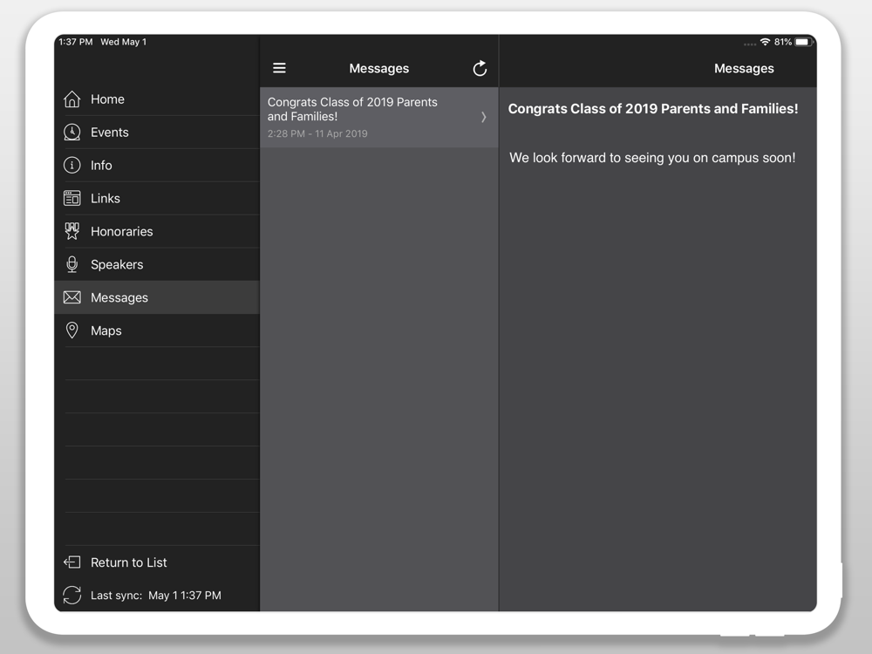Tap Last sync timestamp text
This screenshot has height=654, width=872.
(x=156, y=596)
